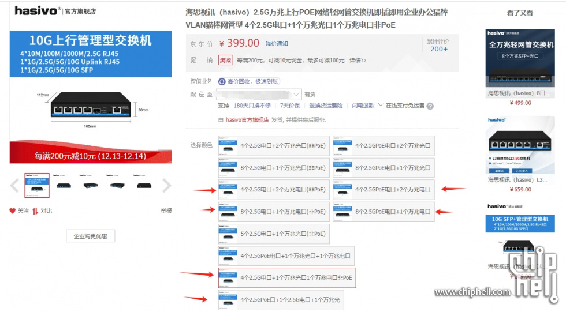Click 高价回收，极速到账 service link
The image size is (566, 312).
coord(253,82)
